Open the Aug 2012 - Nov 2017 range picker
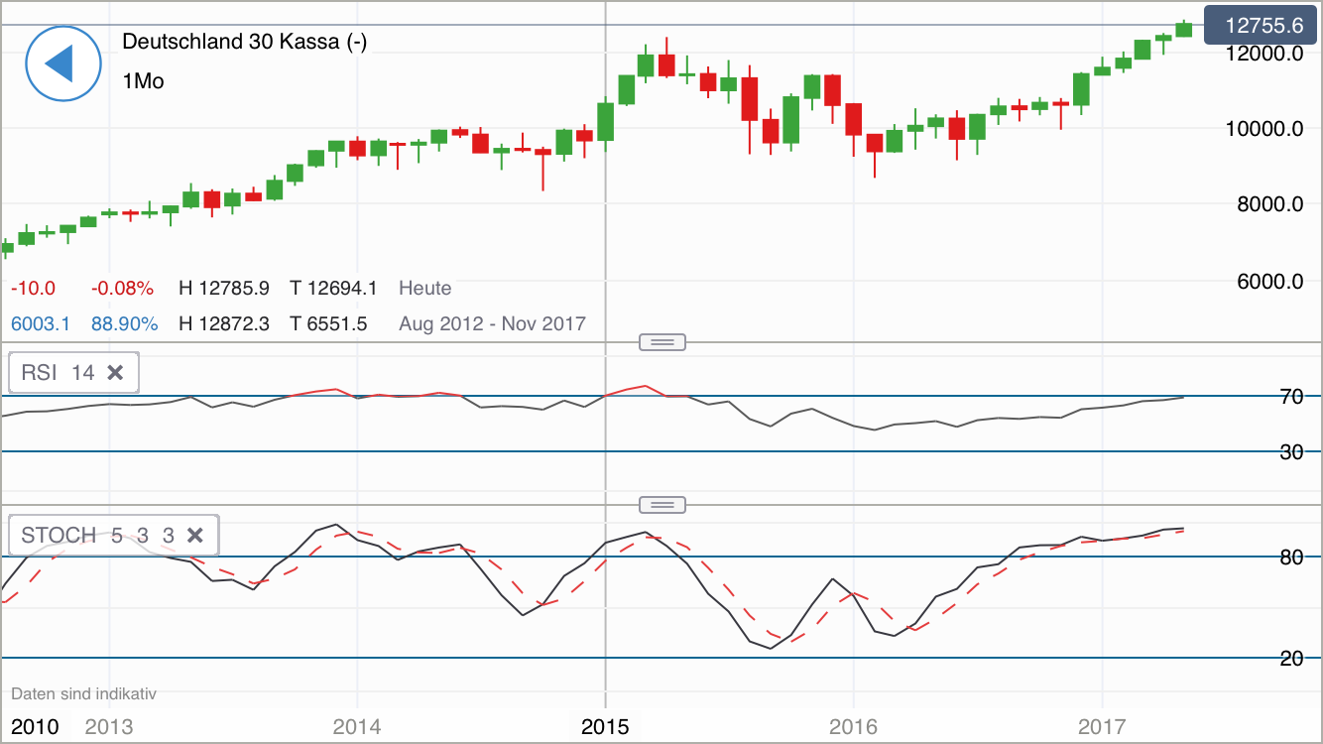The image size is (1323, 744). coord(492,323)
